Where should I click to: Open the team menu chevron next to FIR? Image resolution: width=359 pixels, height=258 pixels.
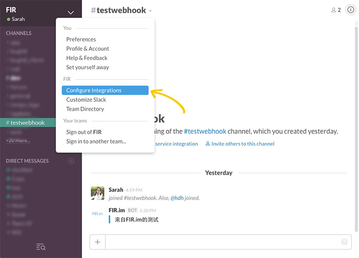point(71,12)
